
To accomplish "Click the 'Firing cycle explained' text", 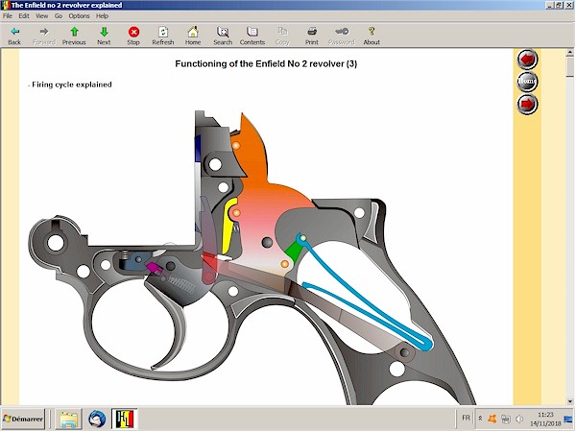I will tap(72, 84).
